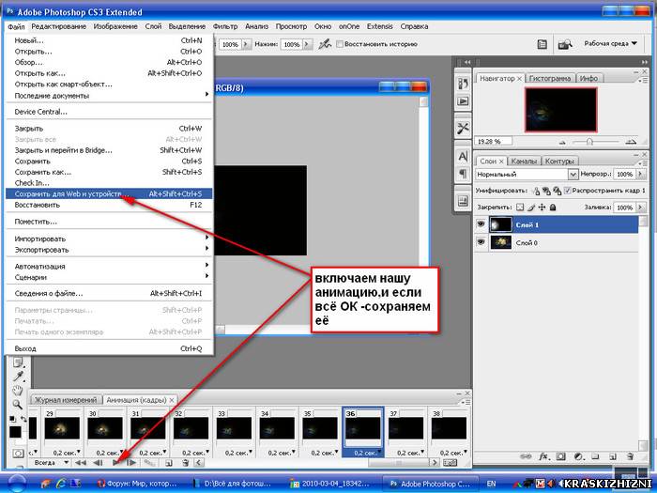Switch to the Журнал измерений tab
Image resolution: width=657 pixels, height=493 pixels.
click(x=66, y=400)
